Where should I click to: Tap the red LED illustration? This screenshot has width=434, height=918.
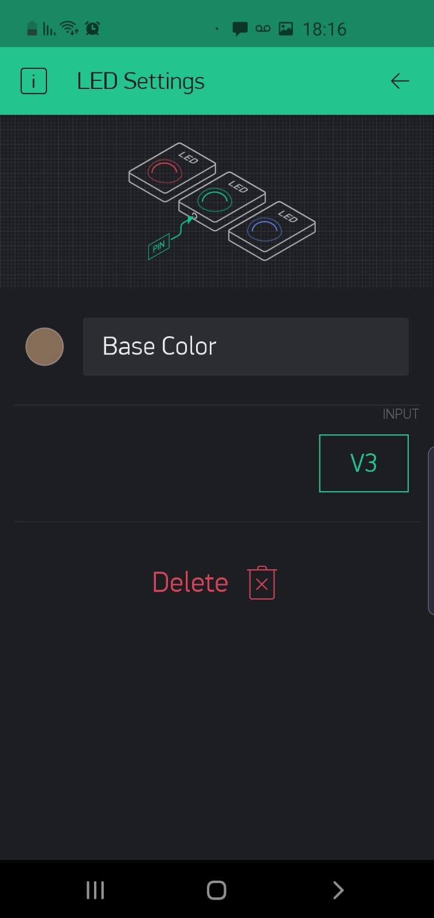[172, 172]
